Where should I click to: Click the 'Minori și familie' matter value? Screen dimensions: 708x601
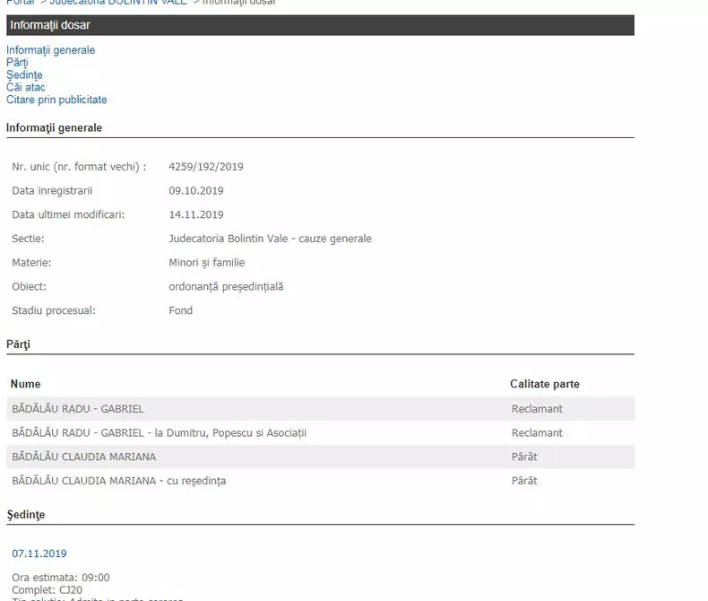[x=207, y=263]
